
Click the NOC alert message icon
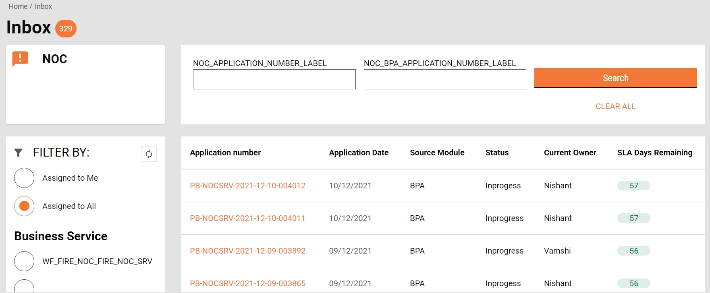[20, 58]
